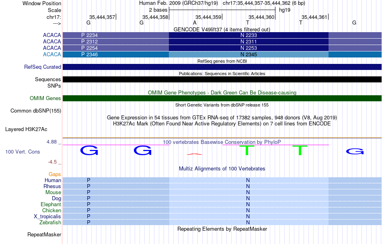Select the Dog species row label
This screenshot has height=244, width=382.
pos(57,199)
